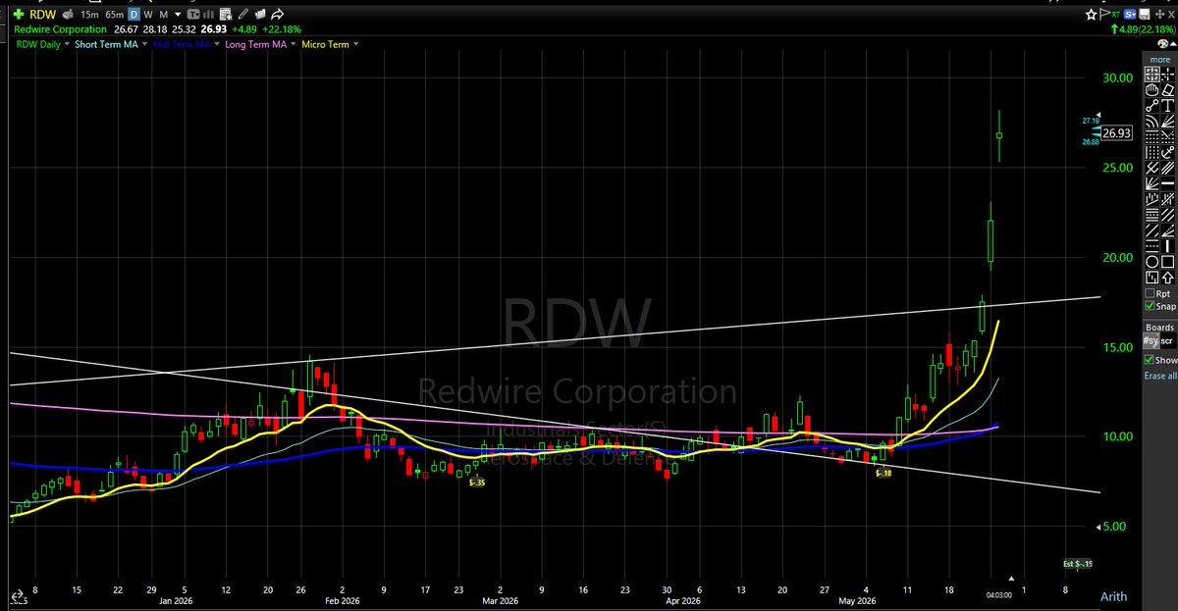Select the Fibonacci arcs tool

pos(1152,122)
